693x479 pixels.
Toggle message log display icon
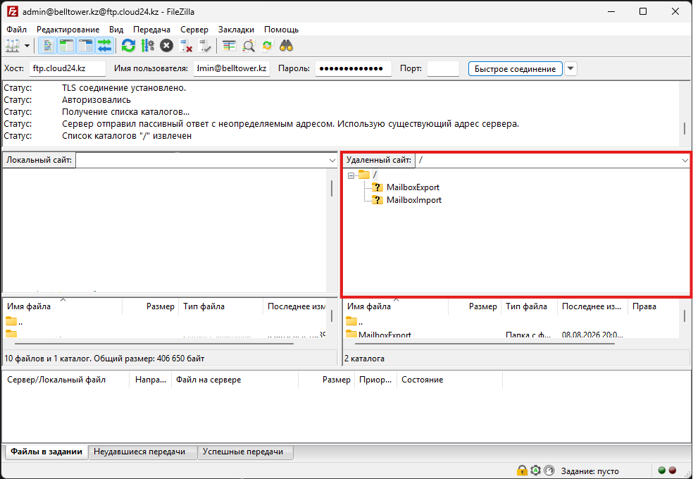(x=47, y=46)
